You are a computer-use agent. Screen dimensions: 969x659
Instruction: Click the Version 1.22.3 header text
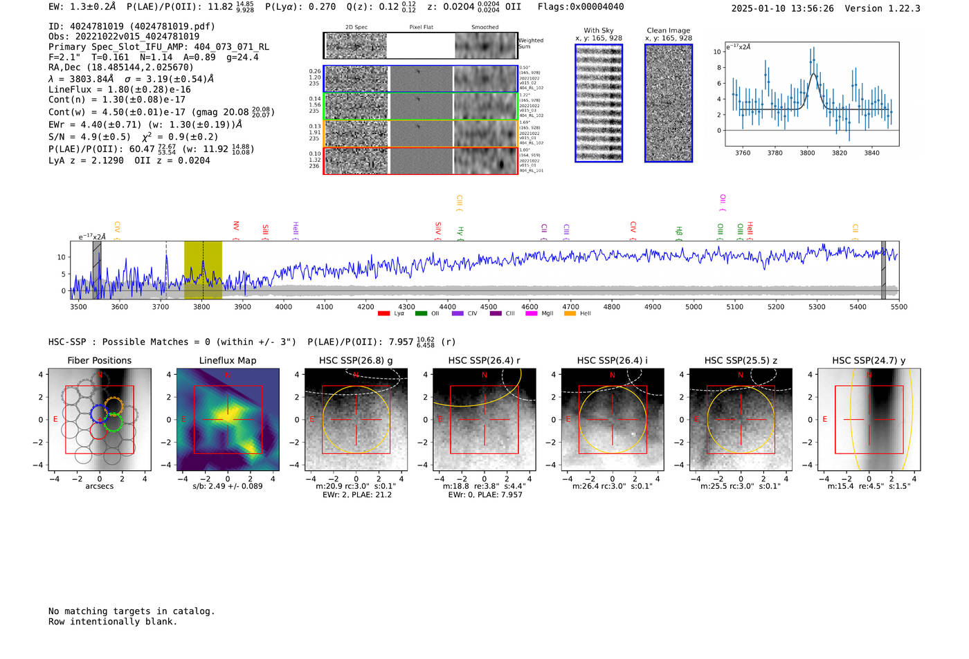[x=882, y=8]
